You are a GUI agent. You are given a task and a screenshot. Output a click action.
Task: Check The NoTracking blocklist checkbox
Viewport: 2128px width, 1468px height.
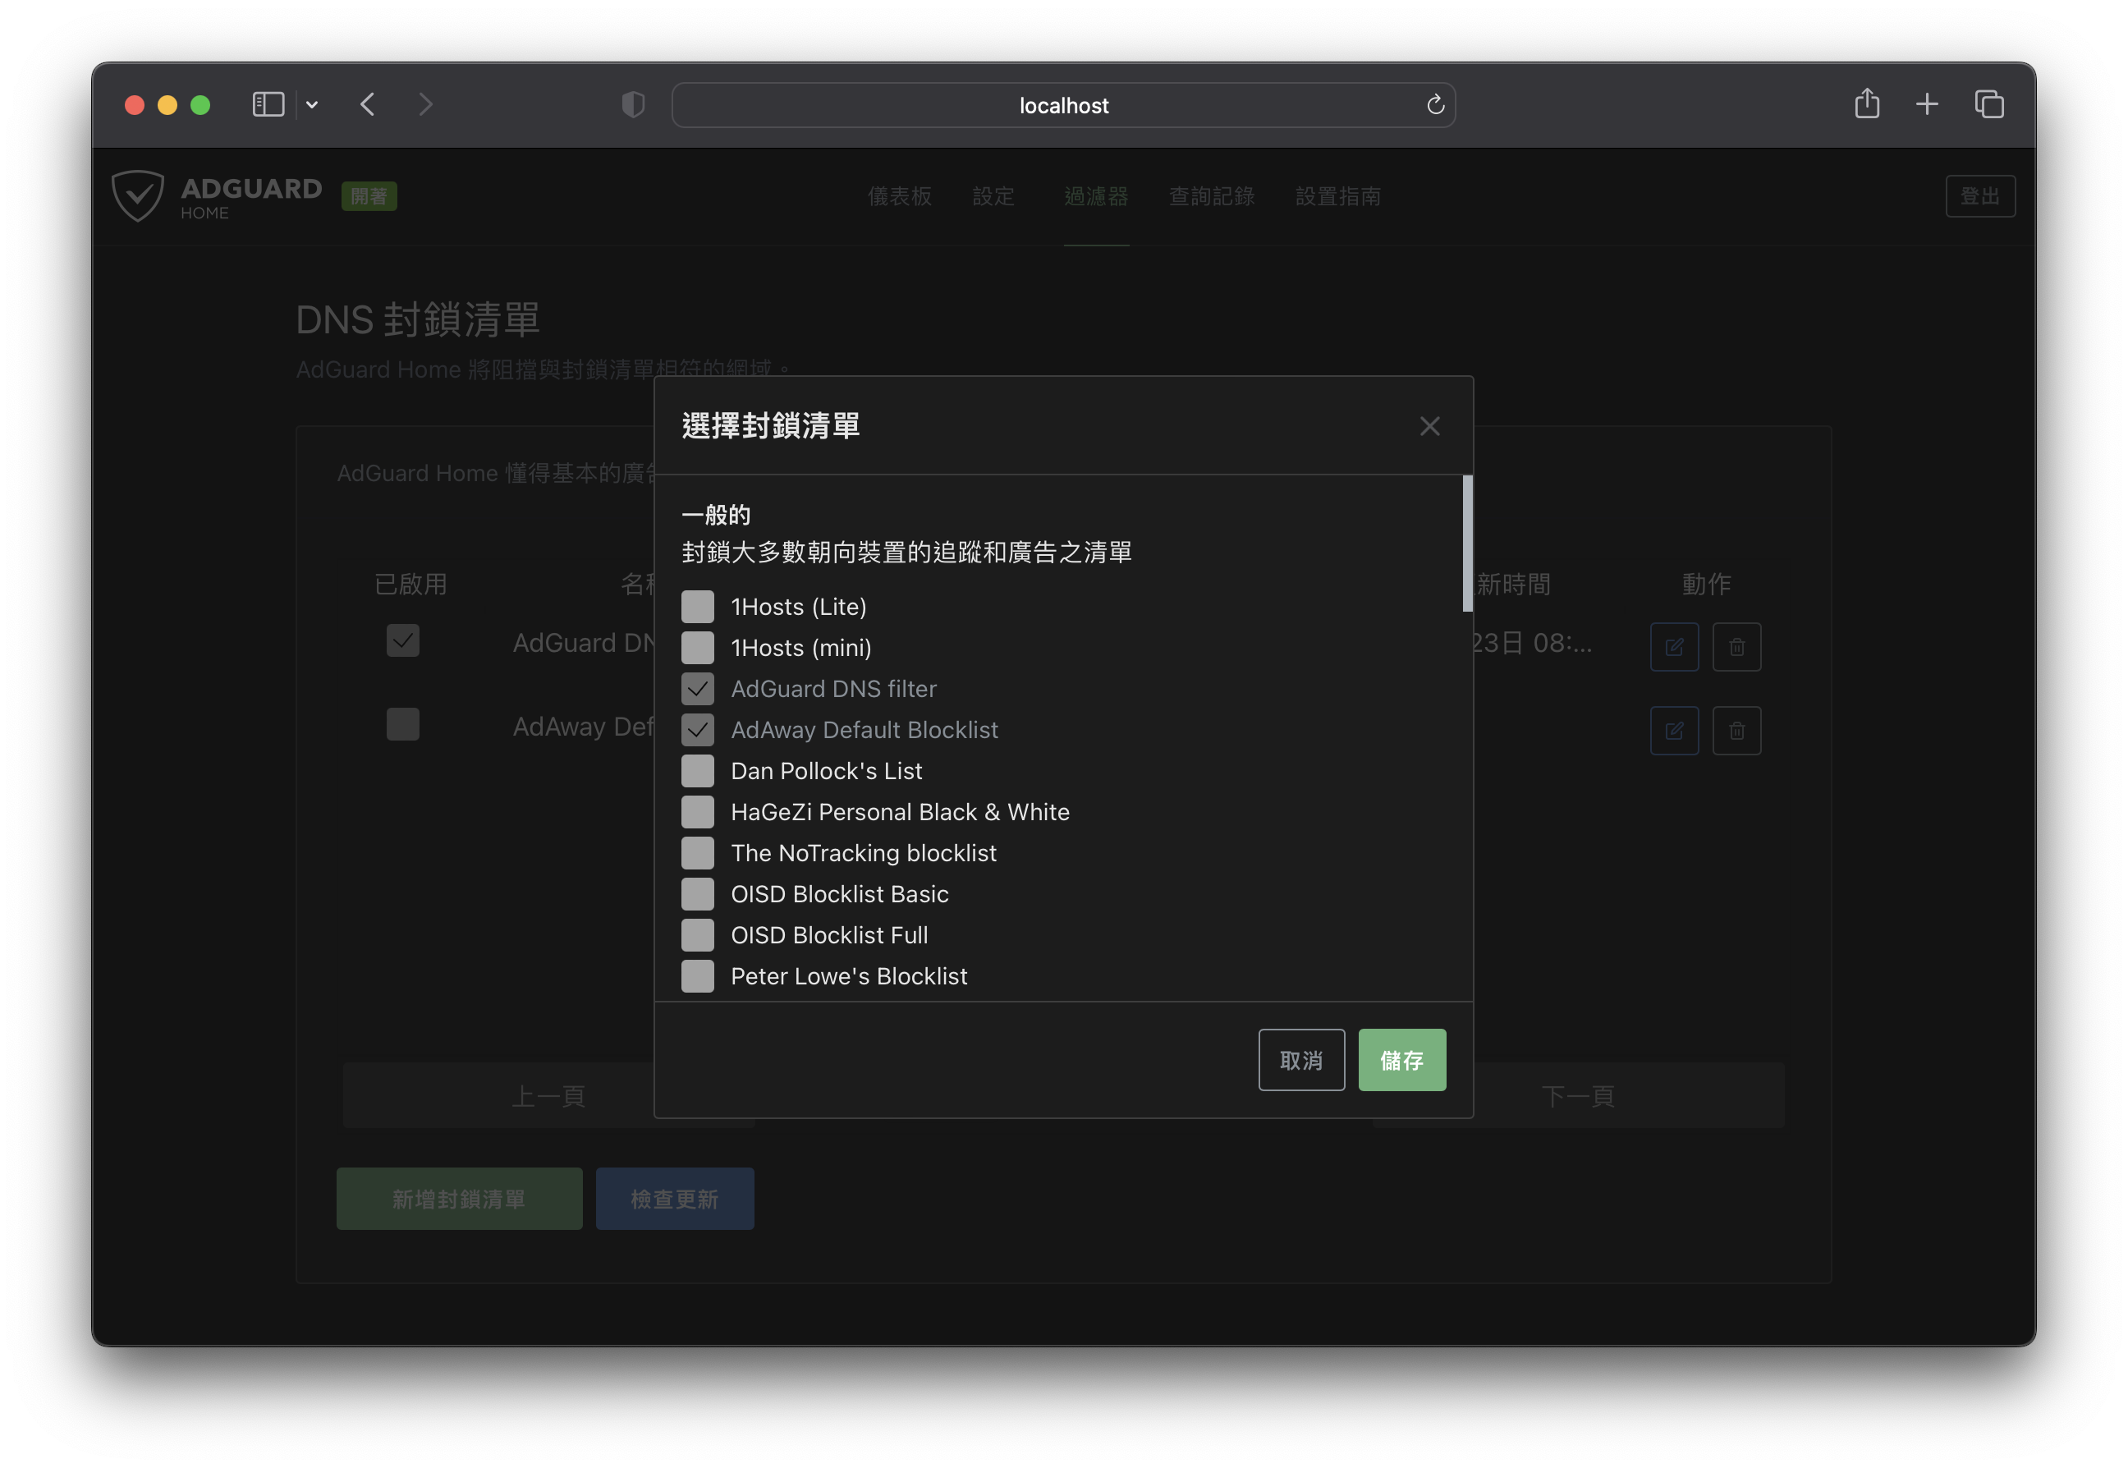click(x=697, y=853)
